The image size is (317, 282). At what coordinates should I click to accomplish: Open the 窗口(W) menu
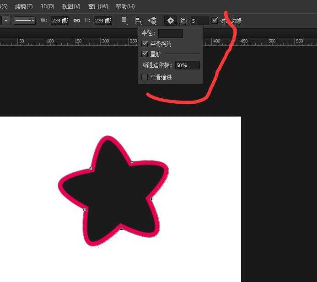pos(98,6)
